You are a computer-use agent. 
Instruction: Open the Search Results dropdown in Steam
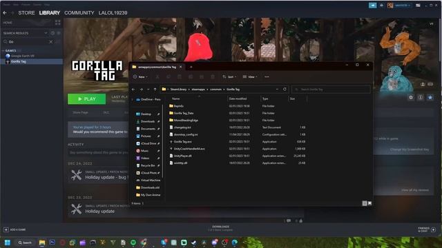(46, 33)
